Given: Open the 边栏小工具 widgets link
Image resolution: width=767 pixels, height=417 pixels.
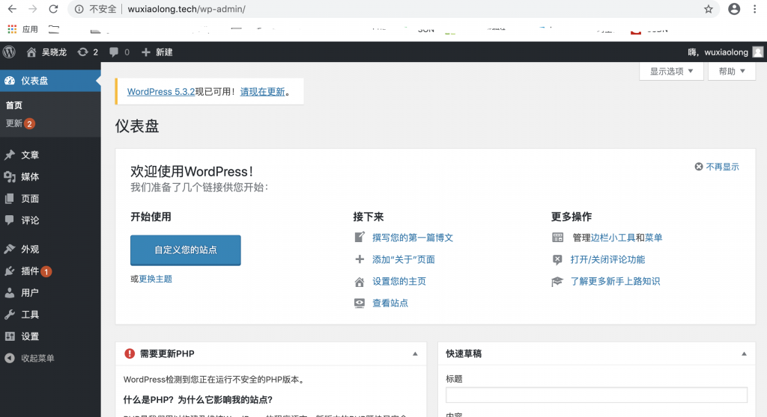Looking at the screenshot, I should tap(613, 238).
